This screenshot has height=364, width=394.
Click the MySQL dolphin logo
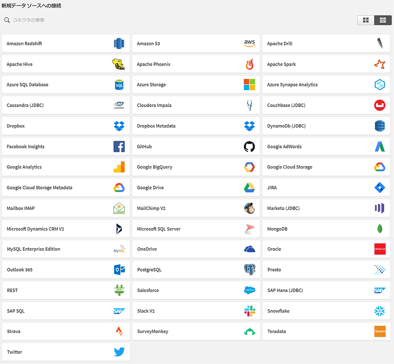click(119, 249)
